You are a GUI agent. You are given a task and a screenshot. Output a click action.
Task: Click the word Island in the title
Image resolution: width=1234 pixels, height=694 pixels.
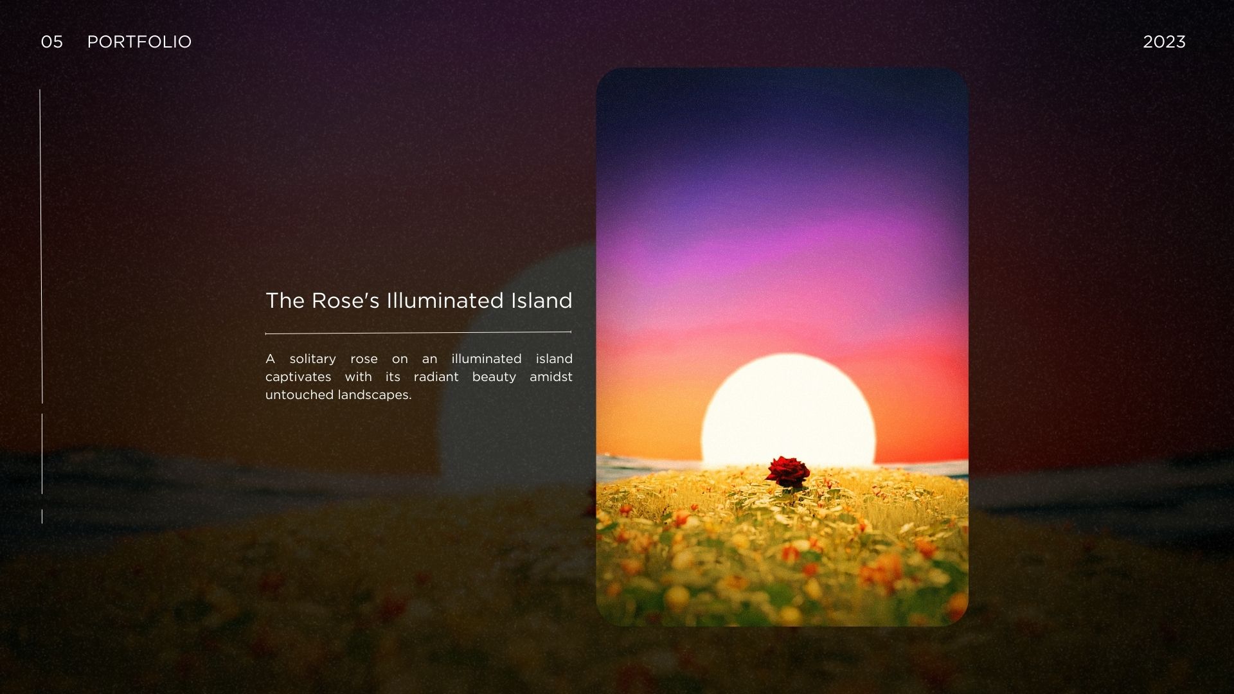541,301
